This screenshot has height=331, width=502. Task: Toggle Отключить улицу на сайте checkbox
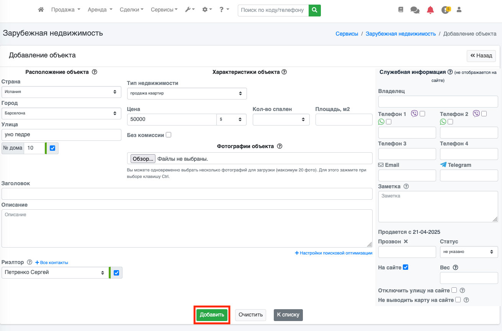(454, 290)
